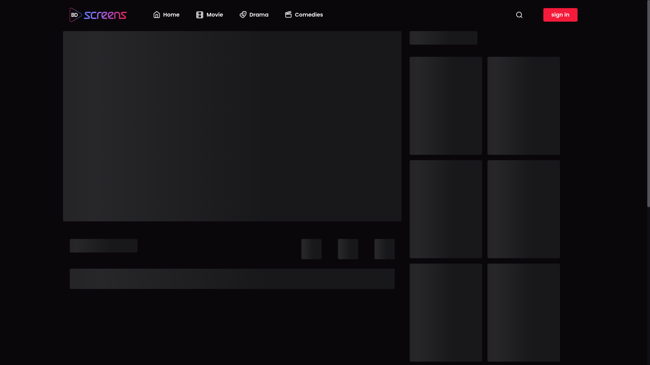The width and height of the screenshot is (650, 365).
Task: Click the Home house icon
Action: 156,15
